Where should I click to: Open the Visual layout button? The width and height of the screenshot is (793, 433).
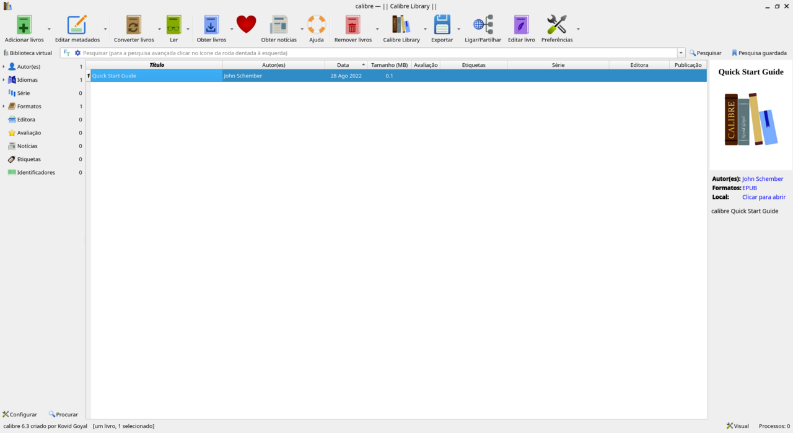(x=738, y=426)
